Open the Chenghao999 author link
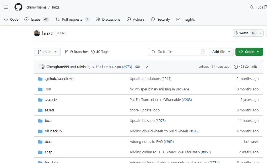The image size is (267, 163). click(x=58, y=67)
